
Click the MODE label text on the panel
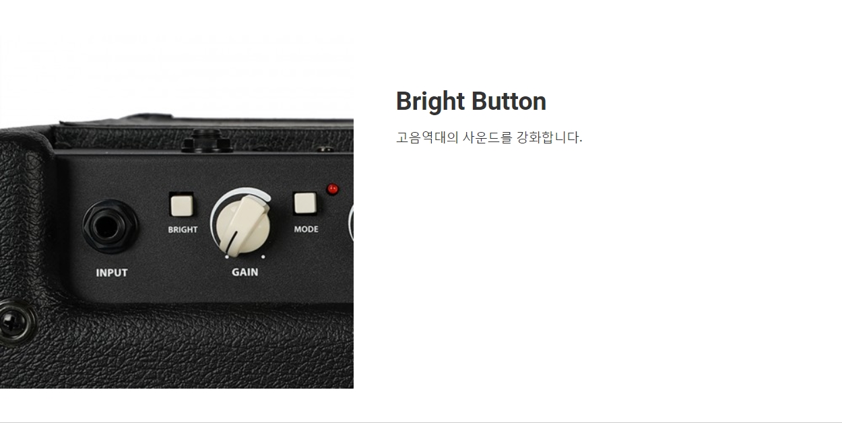[306, 229]
